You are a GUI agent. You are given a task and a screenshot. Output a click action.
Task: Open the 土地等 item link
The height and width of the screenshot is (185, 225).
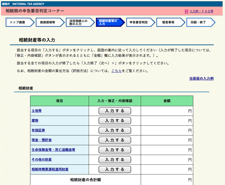(x=36, y=111)
